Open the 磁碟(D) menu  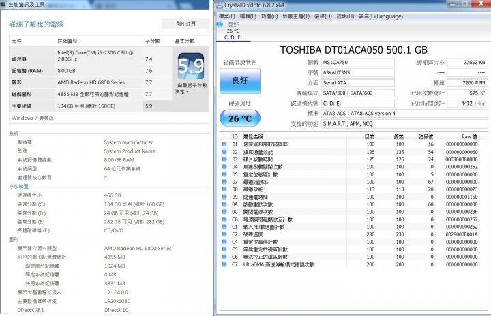pos(323,16)
